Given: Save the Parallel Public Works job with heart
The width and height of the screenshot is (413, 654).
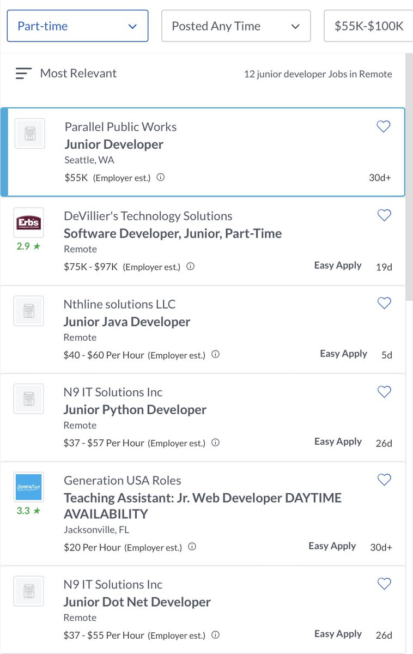Looking at the screenshot, I should coord(384,126).
